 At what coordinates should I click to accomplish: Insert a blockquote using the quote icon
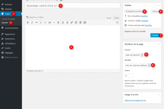click(x=49, y=22)
